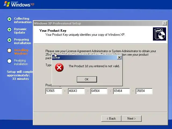Click the Dynamic Update step indicator

(9, 30)
